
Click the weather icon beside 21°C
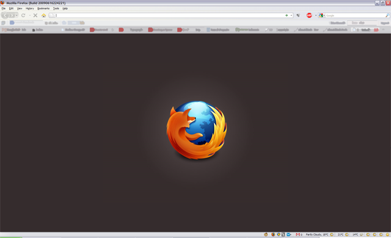pyautogui.click(x=347, y=234)
